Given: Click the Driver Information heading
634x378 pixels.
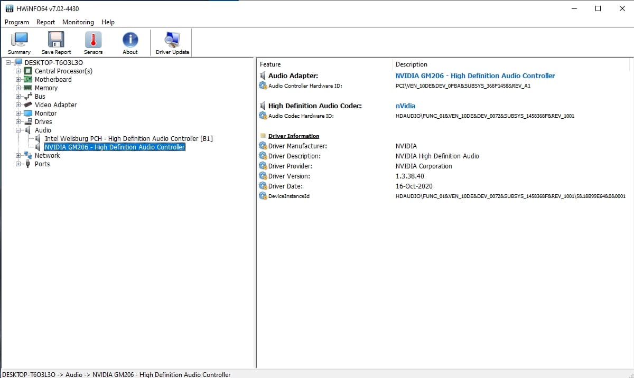Looking at the screenshot, I should click(x=294, y=136).
